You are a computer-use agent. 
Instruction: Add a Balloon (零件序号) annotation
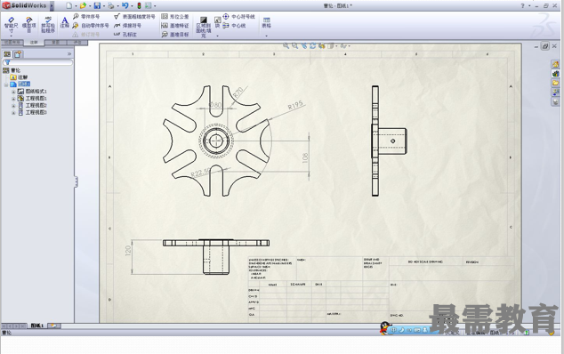tap(86, 17)
